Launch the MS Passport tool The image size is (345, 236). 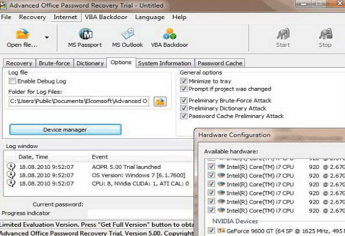tap(85, 38)
